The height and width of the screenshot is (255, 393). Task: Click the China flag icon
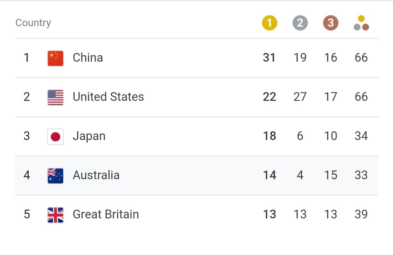point(55,58)
